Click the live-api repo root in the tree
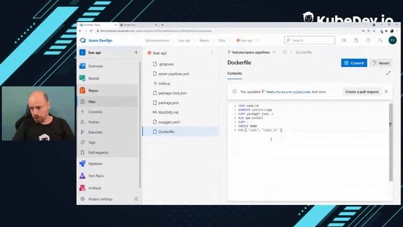The height and width of the screenshot is (227, 403). pyautogui.click(x=157, y=53)
